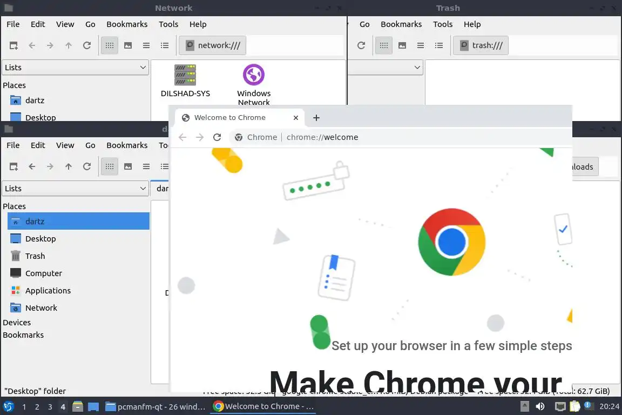This screenshot has height=415, width=622.
Task: Open Tools menu in Trash window
Action: pyautogui.click(x=443, y=24)
